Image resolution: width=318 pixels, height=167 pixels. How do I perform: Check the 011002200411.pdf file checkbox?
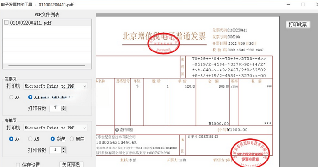6,22
